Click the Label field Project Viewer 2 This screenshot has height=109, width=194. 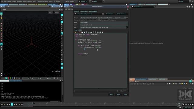[x=104, y=25]
